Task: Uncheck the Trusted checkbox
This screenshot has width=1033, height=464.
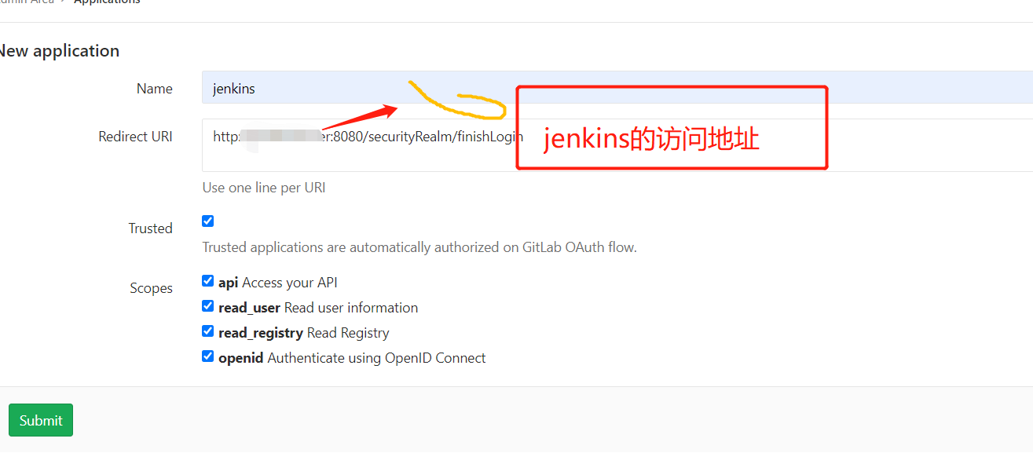Action: tap(207, 221)
